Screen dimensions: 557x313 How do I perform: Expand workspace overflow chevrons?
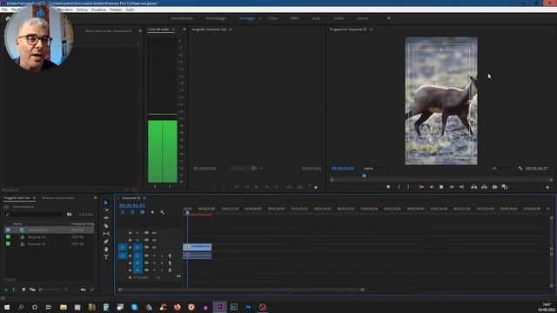click(x=388, y=18)
